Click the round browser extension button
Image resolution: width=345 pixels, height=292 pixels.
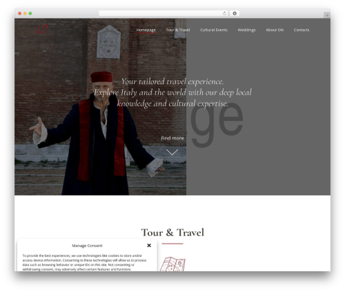tap(235, 13)
